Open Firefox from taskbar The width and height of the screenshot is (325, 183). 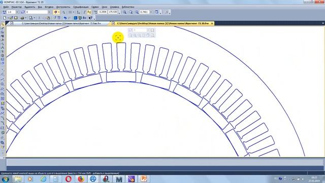(x=81, y=179)
